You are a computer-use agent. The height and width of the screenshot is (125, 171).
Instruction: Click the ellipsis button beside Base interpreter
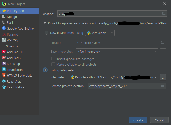pyautogui.click(x=163, y=51)
